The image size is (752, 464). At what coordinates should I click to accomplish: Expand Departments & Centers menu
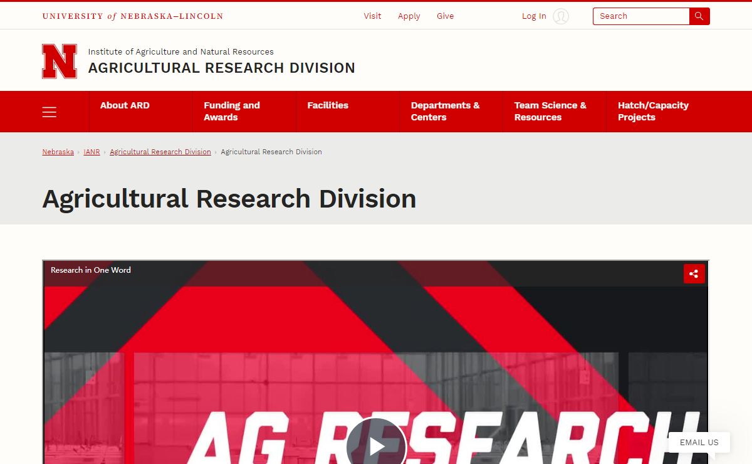pyautogui.click(x=445, y=111)
